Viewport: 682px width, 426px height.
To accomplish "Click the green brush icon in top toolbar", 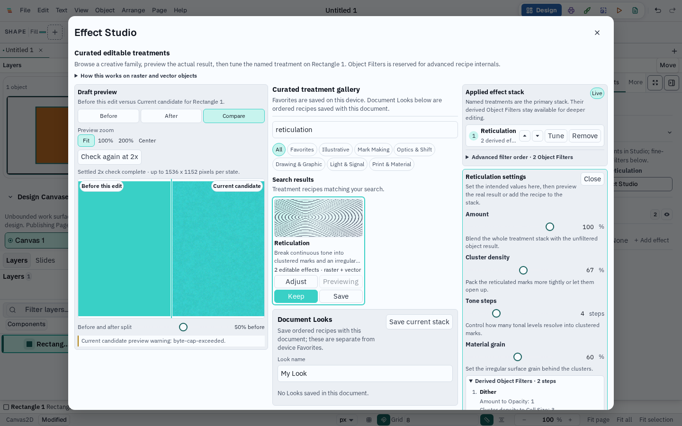I will pyautogui.click(x=587, y=10).
